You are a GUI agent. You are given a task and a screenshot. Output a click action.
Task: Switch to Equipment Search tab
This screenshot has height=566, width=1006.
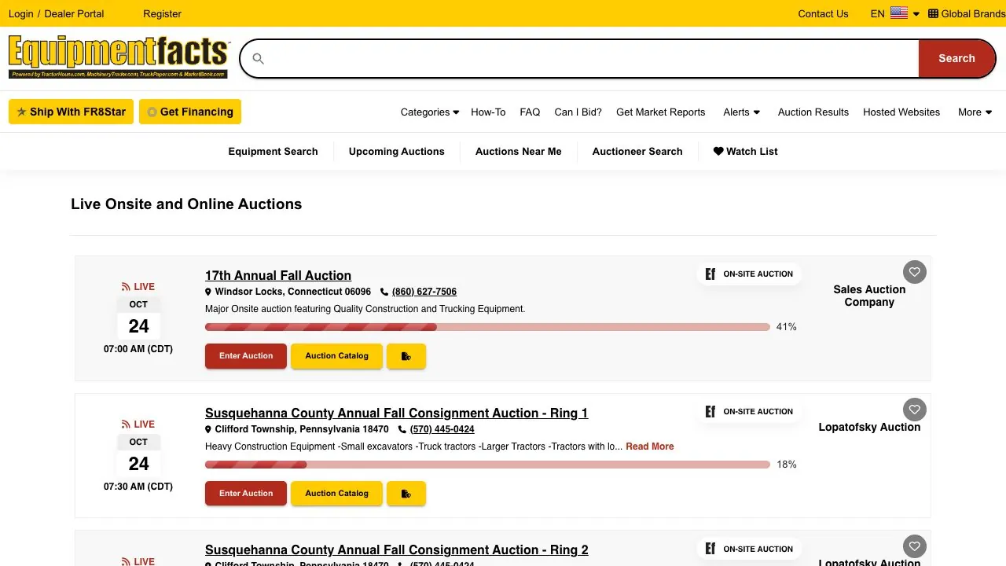274,152
